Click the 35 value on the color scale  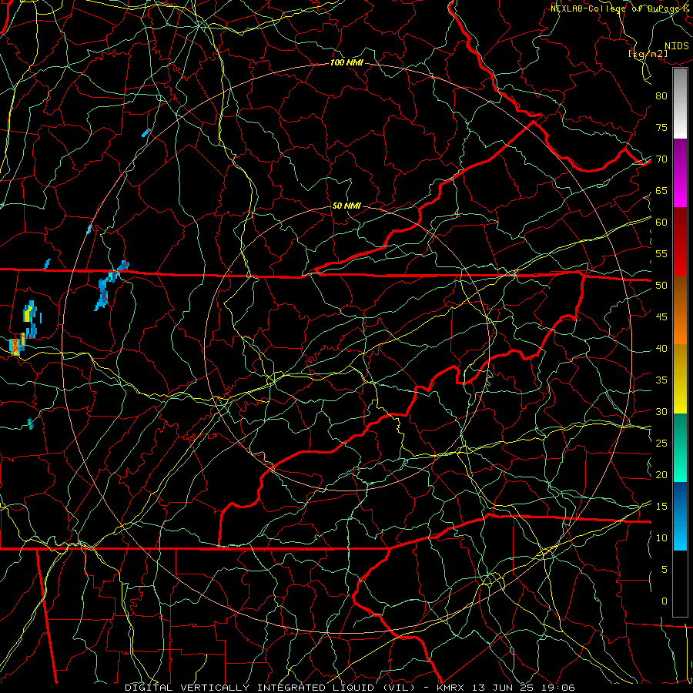coord(661,380)
